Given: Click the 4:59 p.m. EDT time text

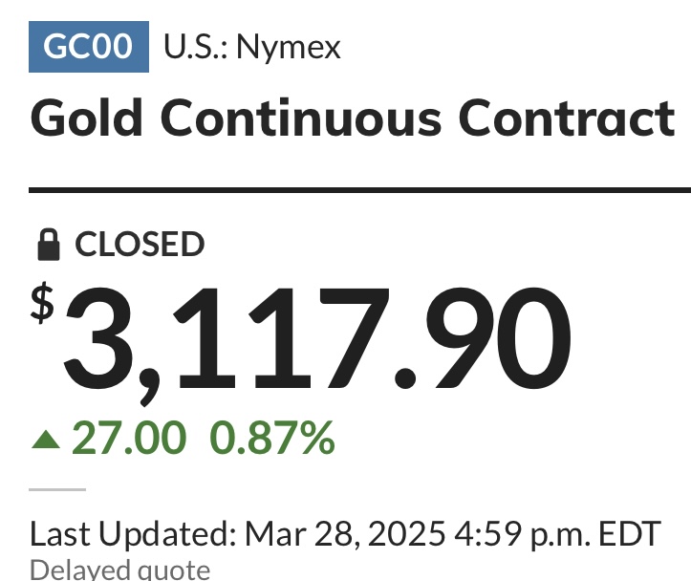Looking at the screenshot, I should click(557, 534).
